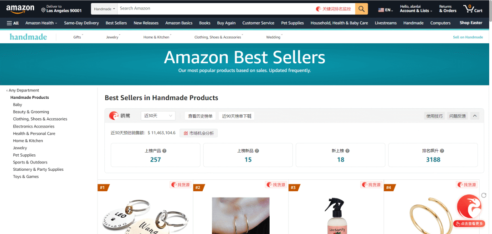Click the 查看历史榜单 button
Image resolution: width=492 pixels, height=234 pixels.
pos(200,116)
